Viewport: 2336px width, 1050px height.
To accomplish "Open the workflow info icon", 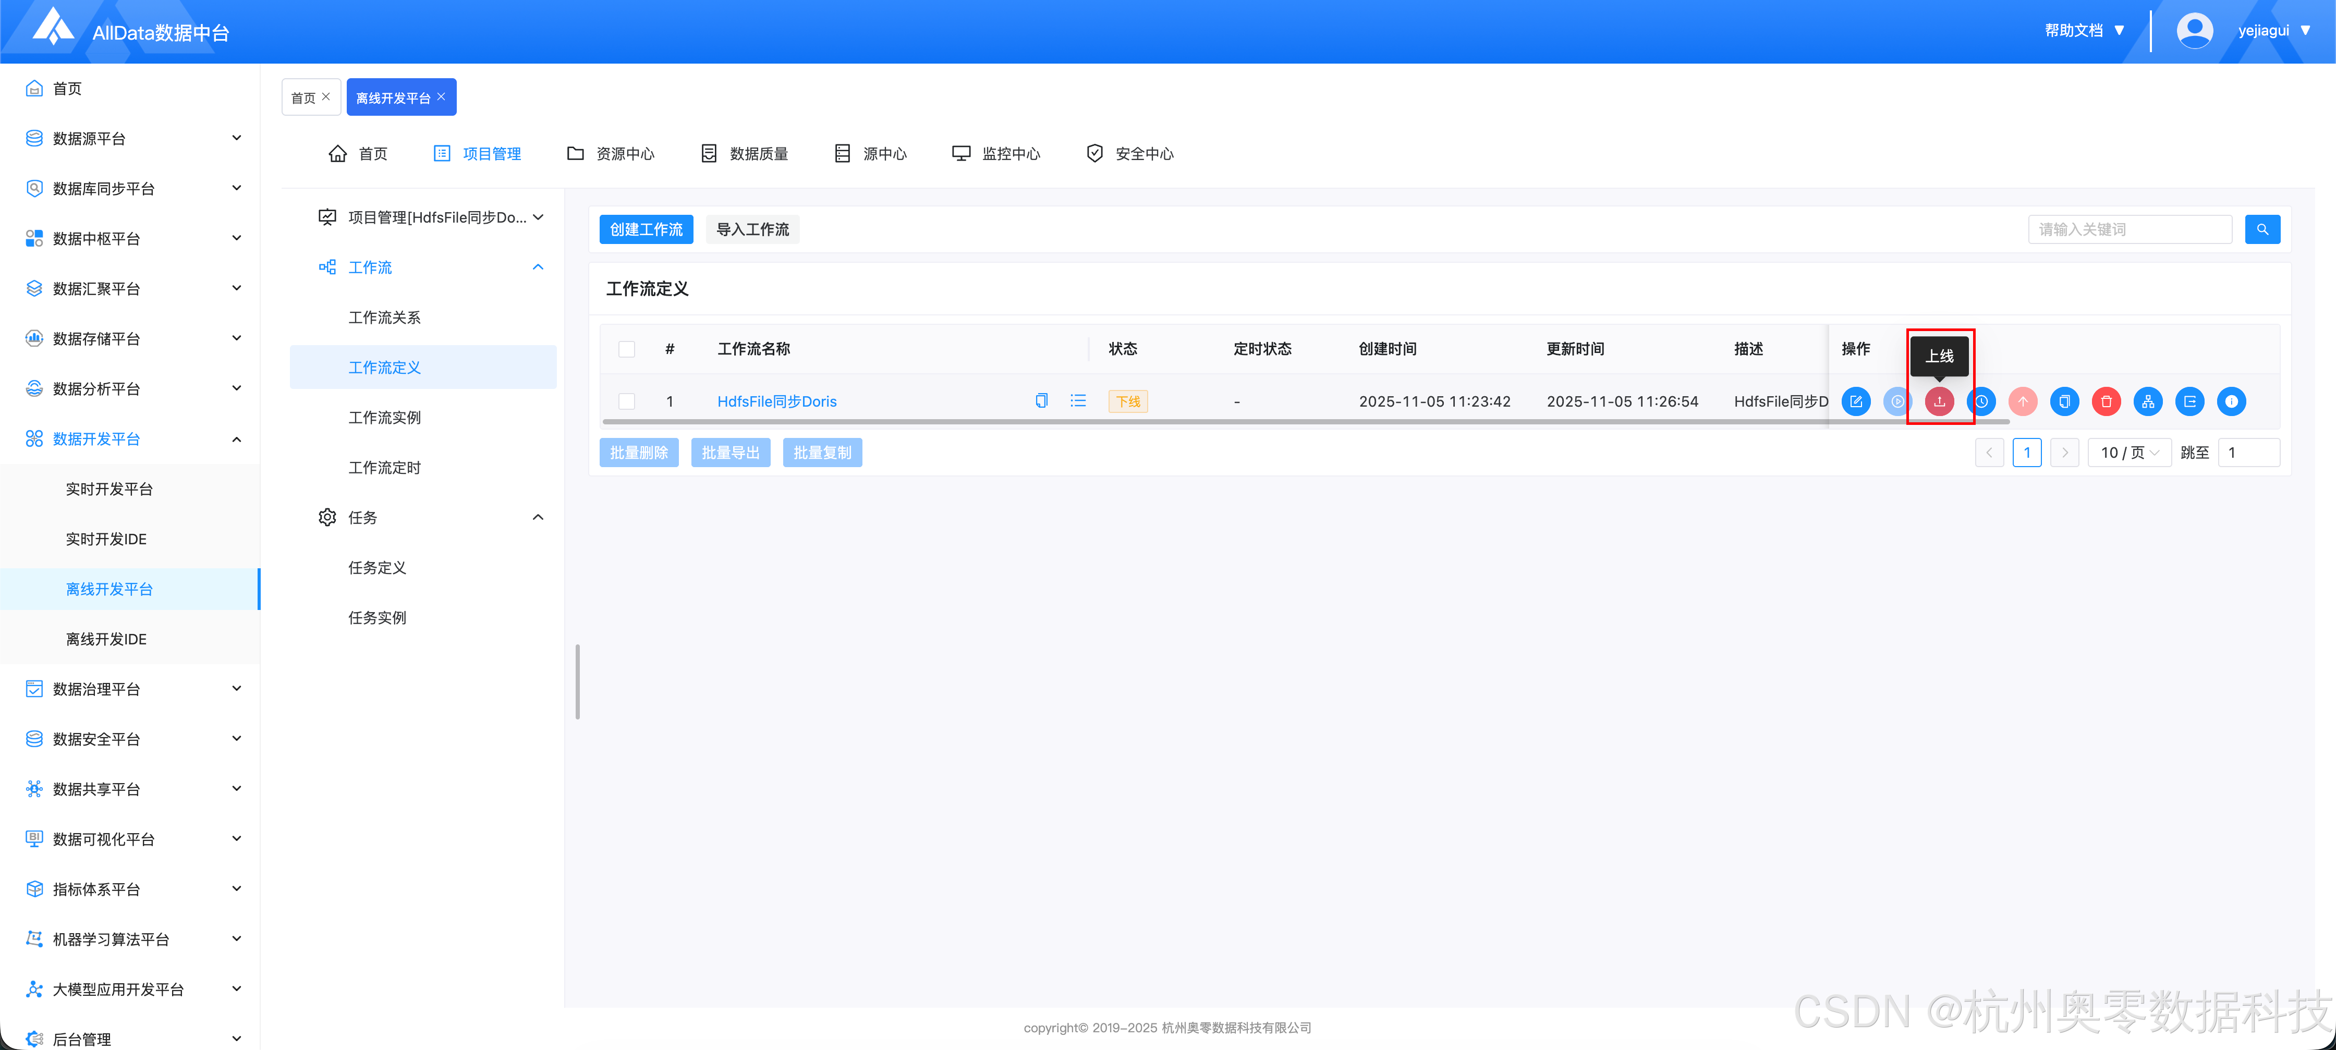I will pos(2232,401).
